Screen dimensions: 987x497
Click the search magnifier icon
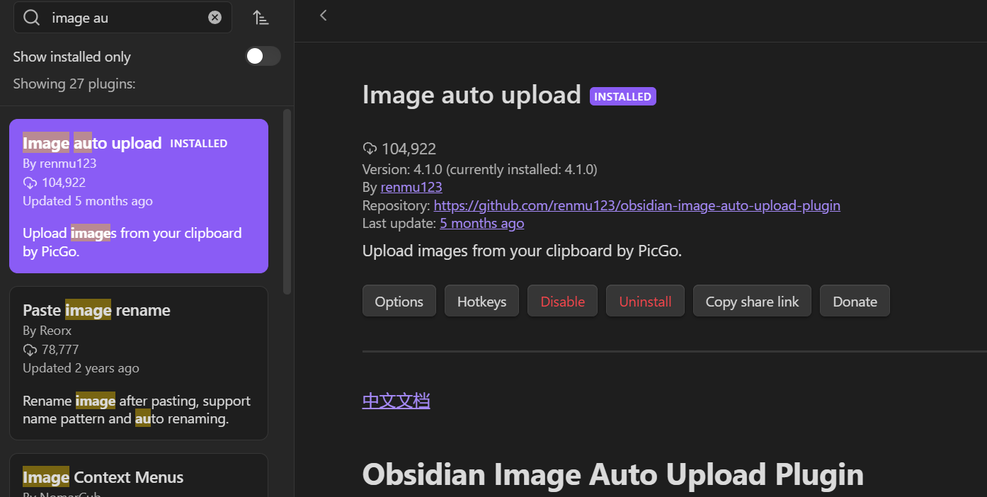coord(32,18)
